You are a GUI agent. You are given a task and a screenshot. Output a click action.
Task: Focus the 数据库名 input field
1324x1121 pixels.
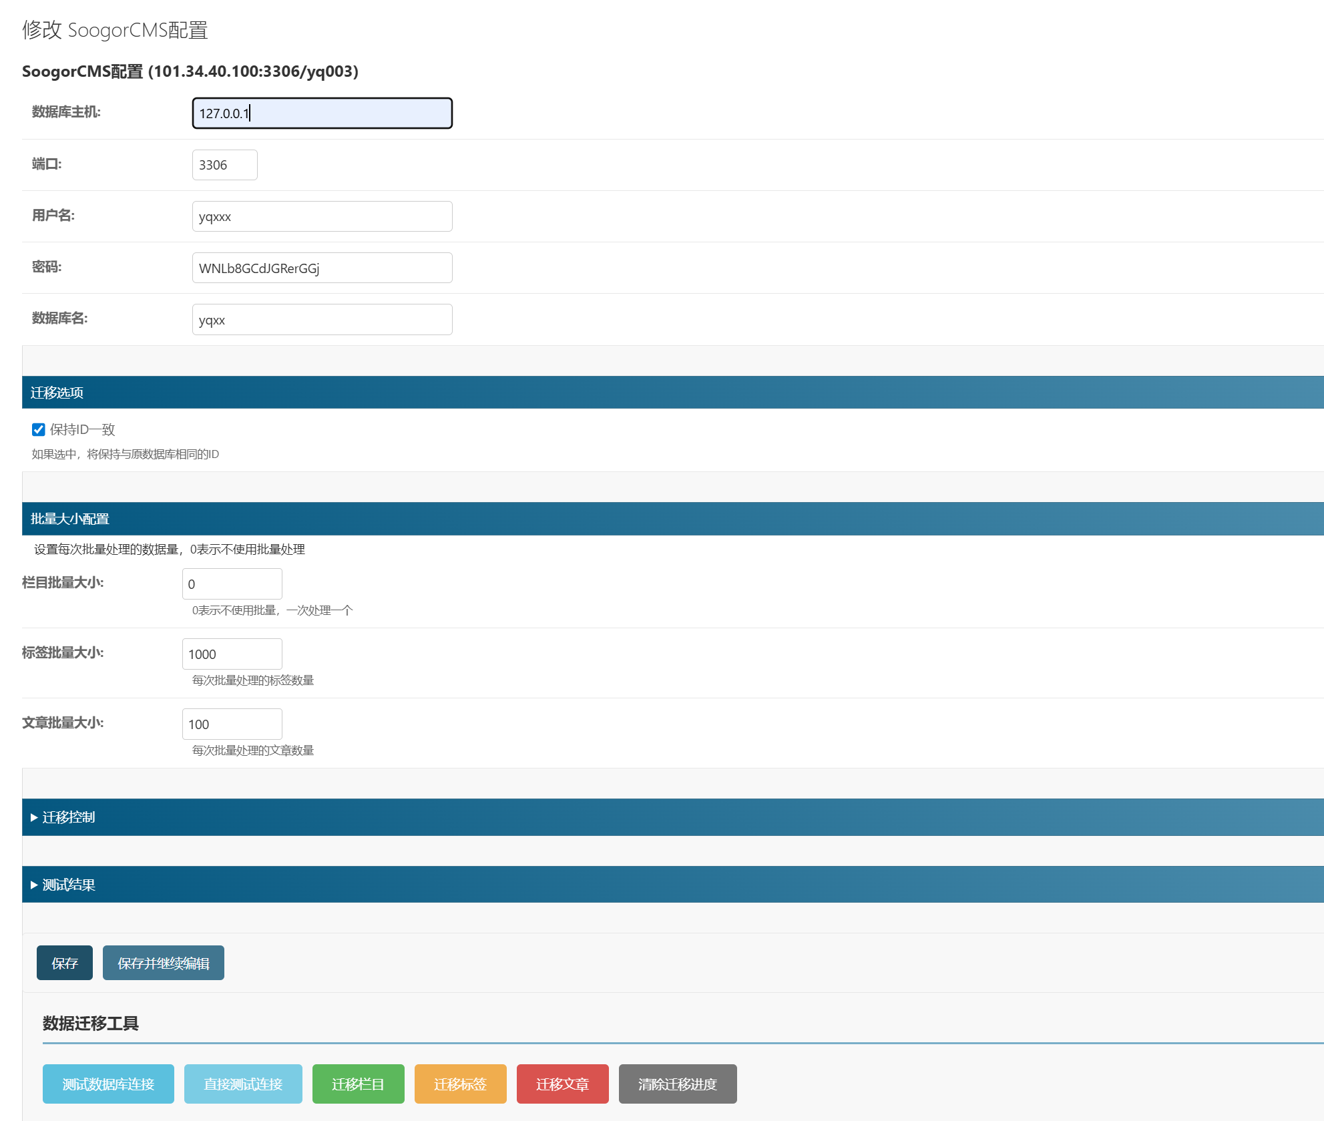322,319
